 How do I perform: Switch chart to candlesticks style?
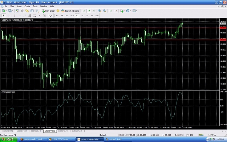[89, 11]
